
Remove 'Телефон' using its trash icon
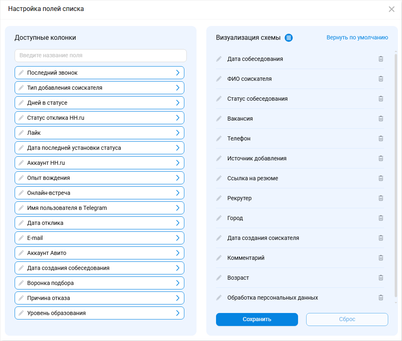[381, 138]
